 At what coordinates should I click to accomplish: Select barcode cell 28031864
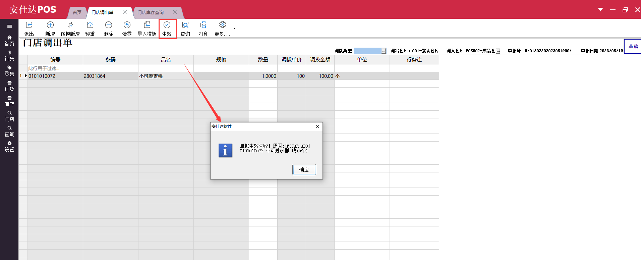pos(111,76)
